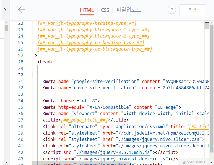214x165 pixels.
Task: Click the jquery-3.5.1.min.js src link
Action: (113, 152)
